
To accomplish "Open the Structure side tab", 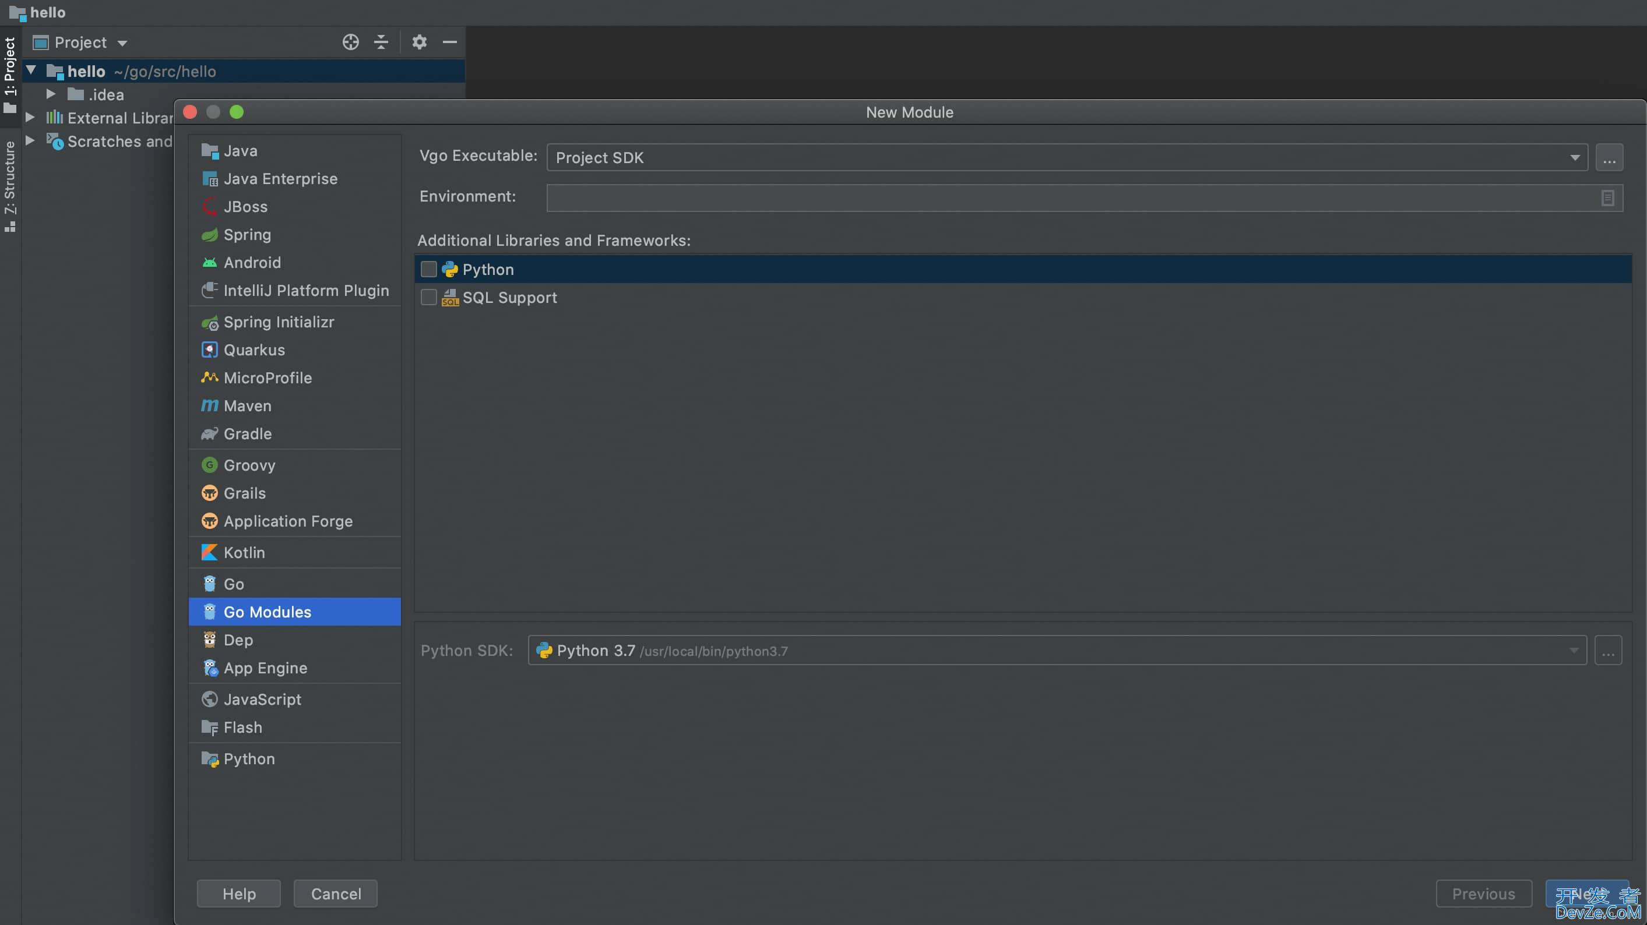I will tap(9, 185).
